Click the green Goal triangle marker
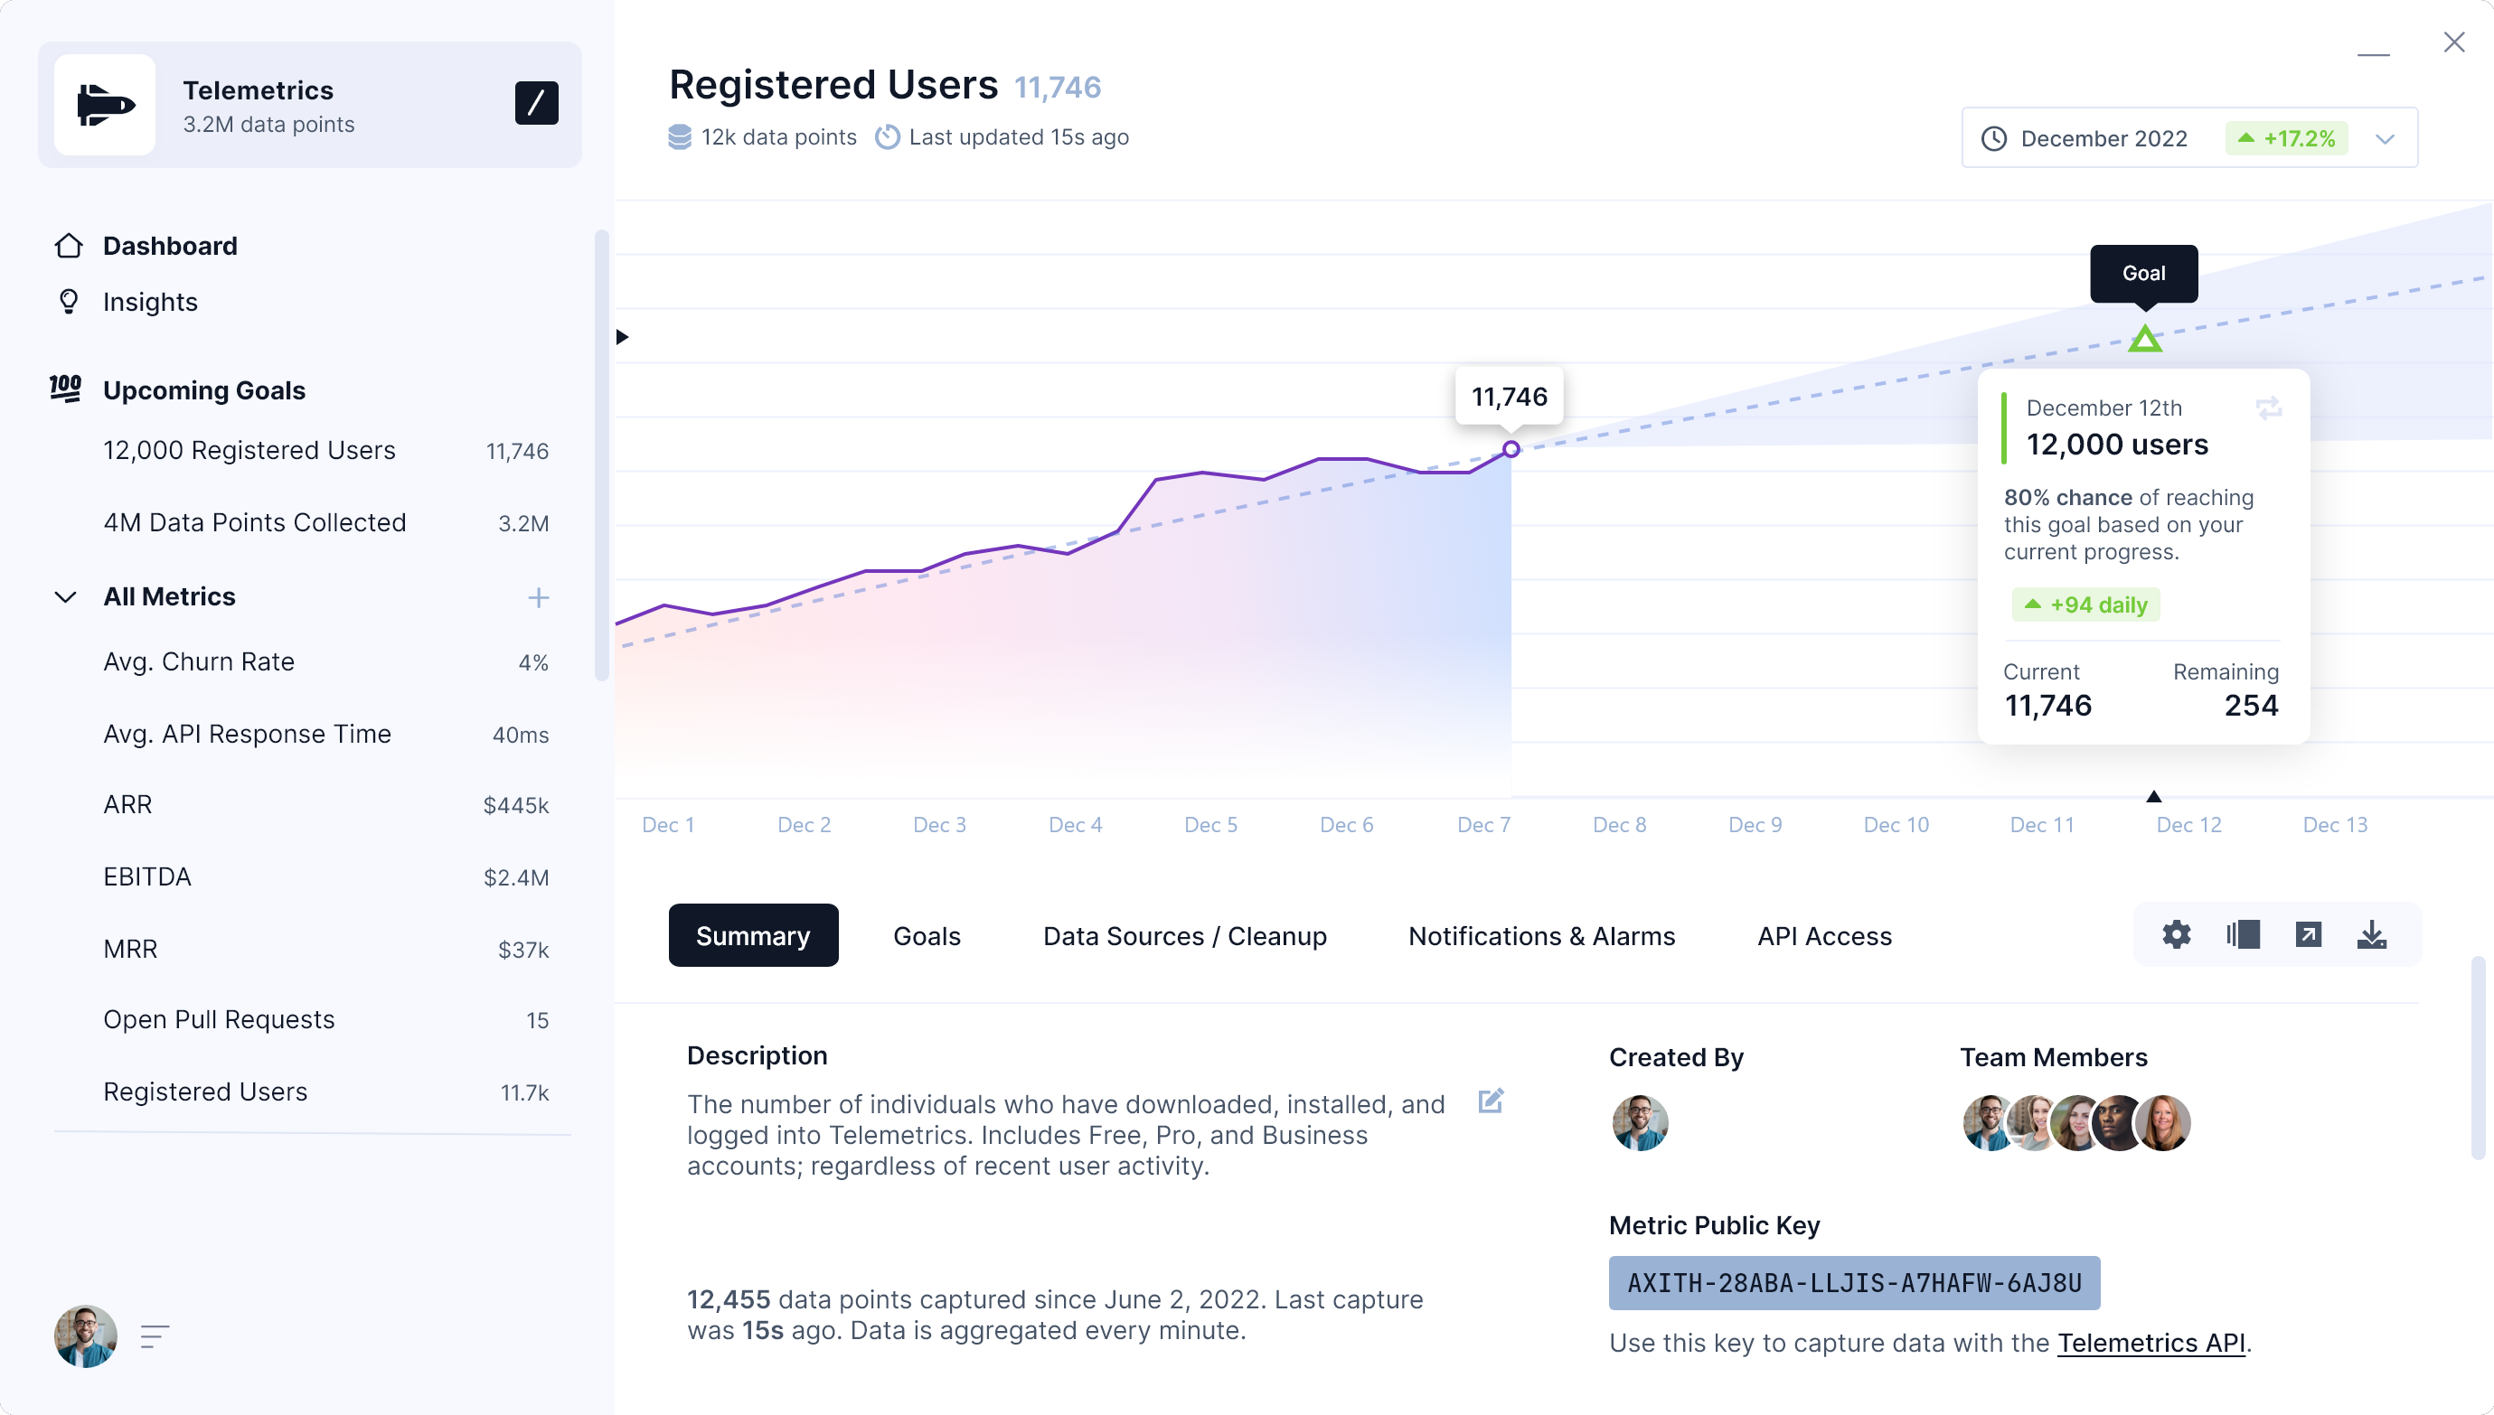Image resolution: width=2494 pixels, height=1415 pixels. [x=2145, y=338]
